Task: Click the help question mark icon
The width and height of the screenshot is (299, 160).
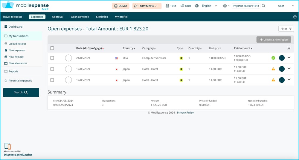Action: (295, 17)
